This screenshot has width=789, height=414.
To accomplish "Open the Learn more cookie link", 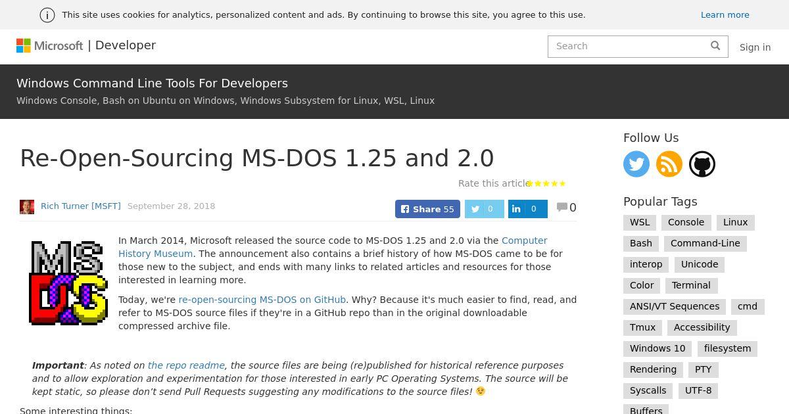I will (x=725, y=14).
